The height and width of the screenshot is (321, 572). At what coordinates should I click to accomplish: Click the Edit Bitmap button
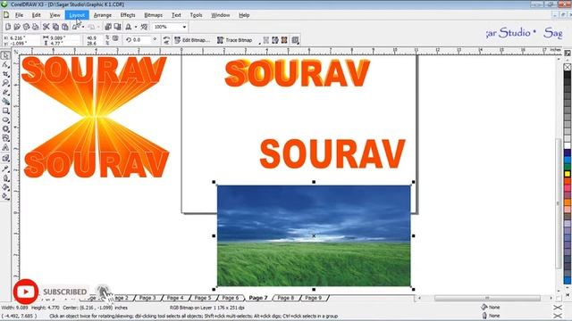coord(192,40)
